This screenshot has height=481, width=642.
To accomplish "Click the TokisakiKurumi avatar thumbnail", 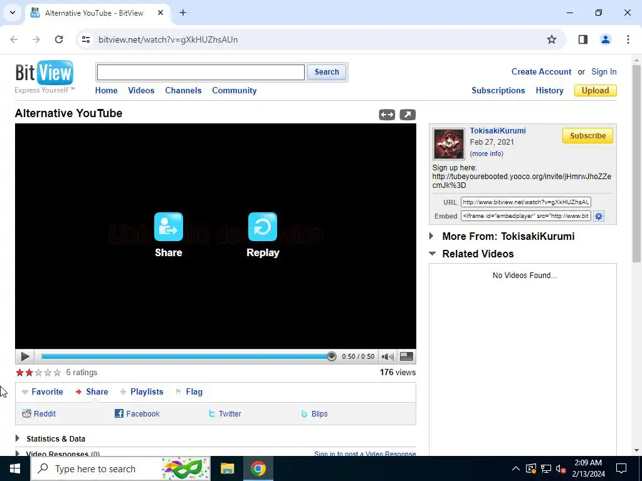I will click(x=449, y=144).
